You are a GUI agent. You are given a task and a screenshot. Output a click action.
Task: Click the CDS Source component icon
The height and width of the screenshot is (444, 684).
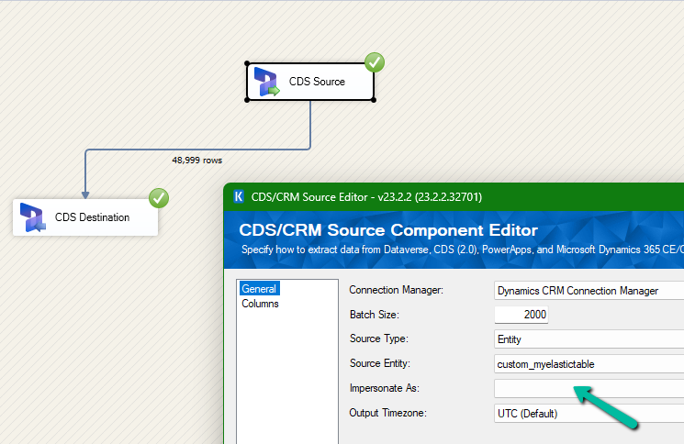pyautogui.click(x=267, y=82)
